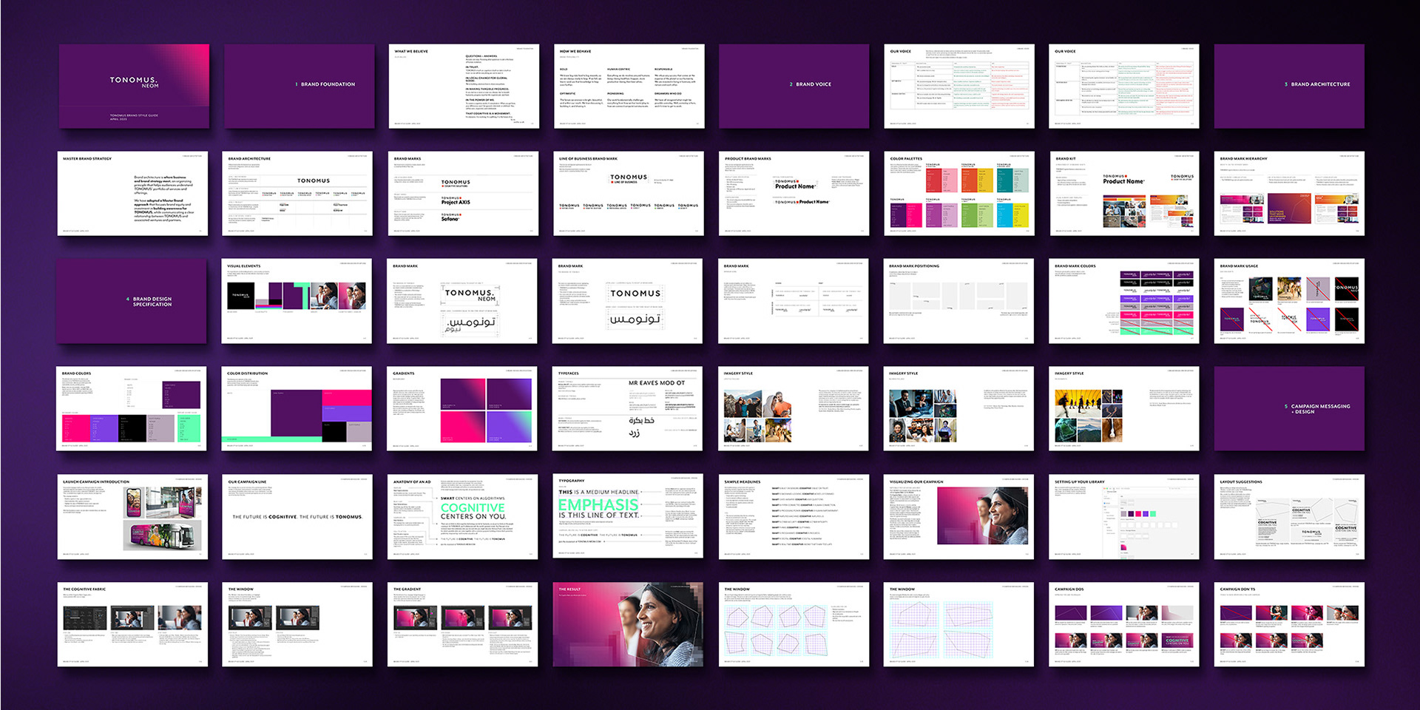Screen dimensions: 1420x710
Task: Open the 'Layout Suggestions' slide
Action: pyautogui.click(x=1289, y=517)
